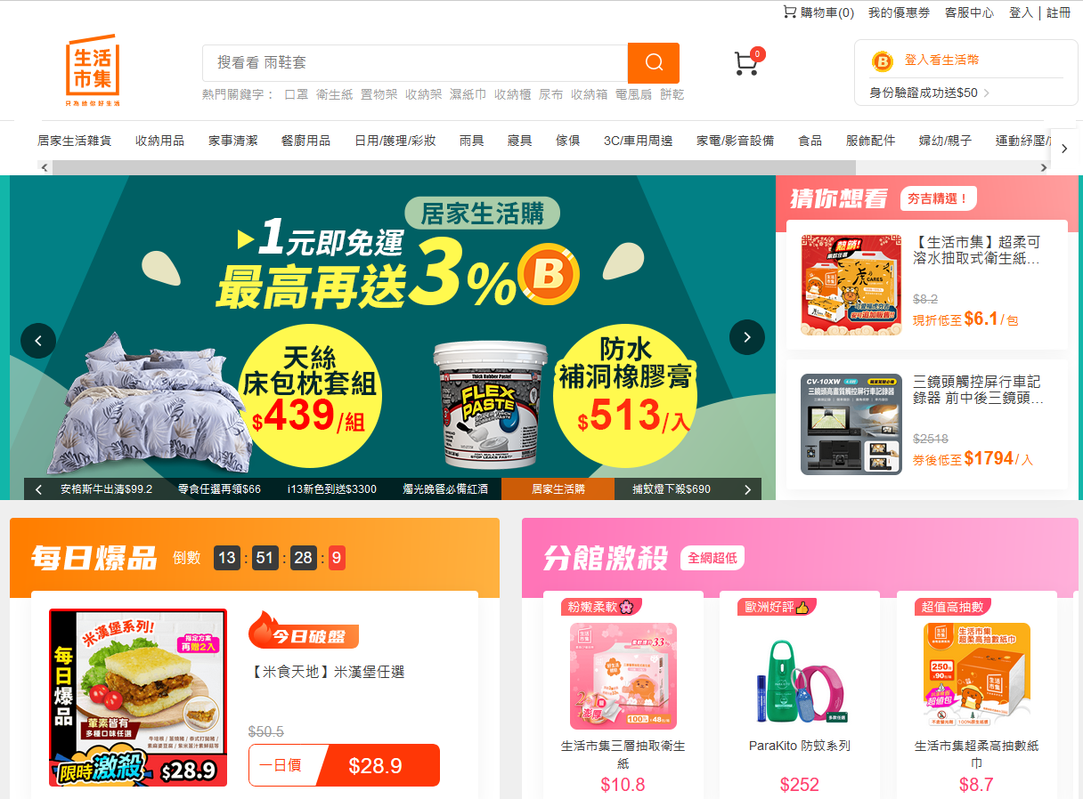
Task: Click the 登入 link
Action: click(x=1021, y=12)
